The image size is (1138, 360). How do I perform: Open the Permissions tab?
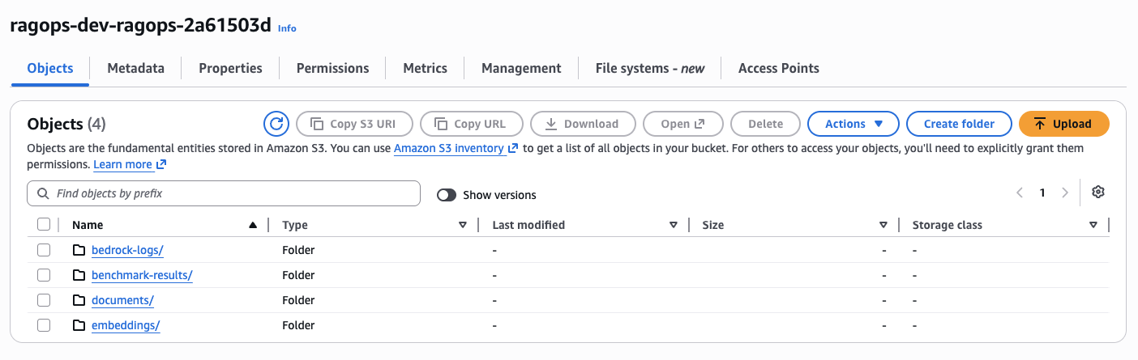click(332, 68)
